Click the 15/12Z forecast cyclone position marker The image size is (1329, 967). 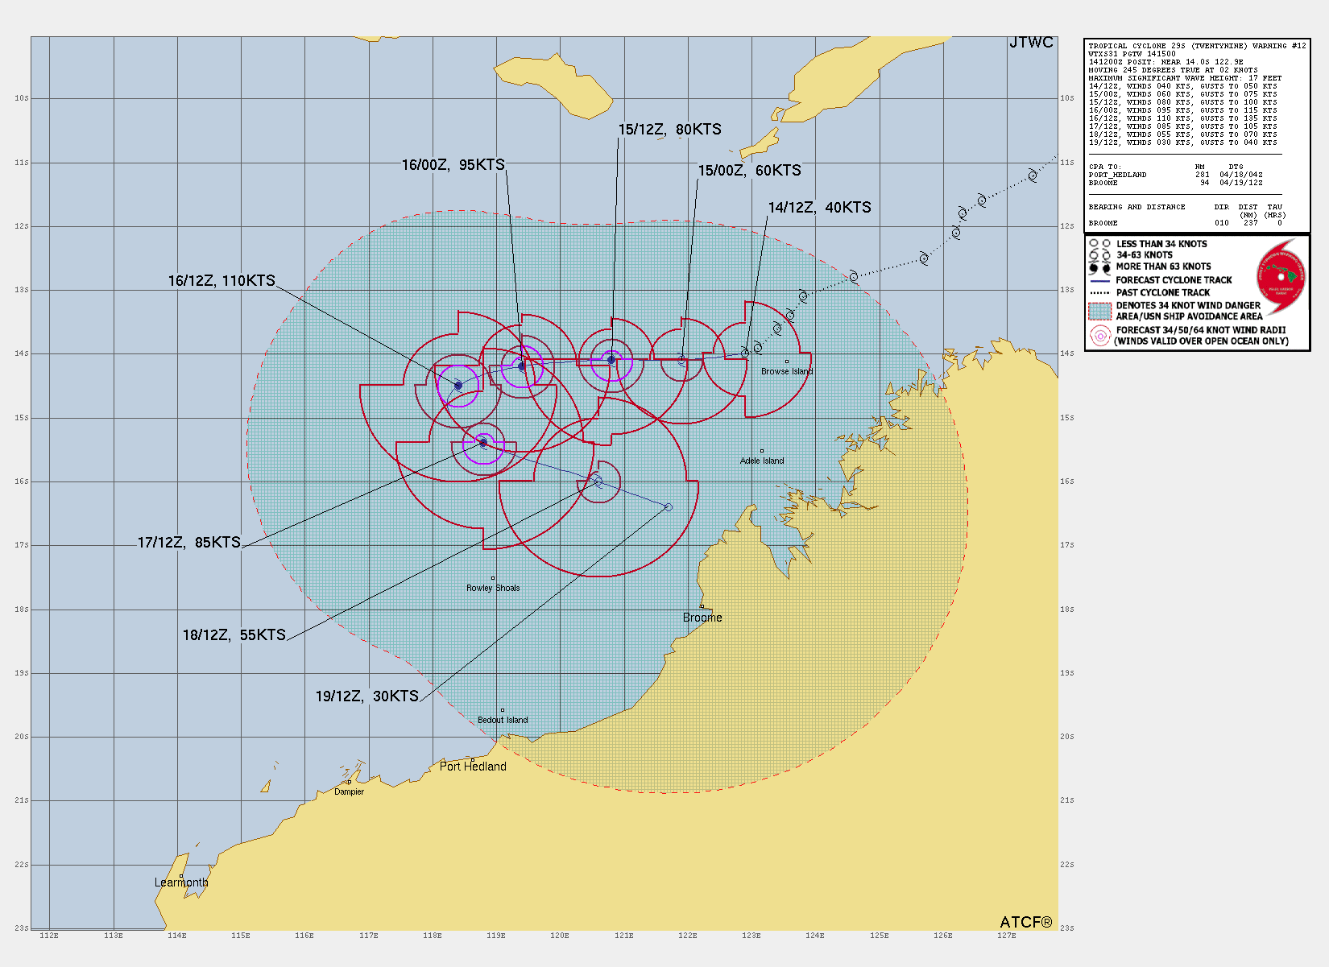tap(611, 360)
